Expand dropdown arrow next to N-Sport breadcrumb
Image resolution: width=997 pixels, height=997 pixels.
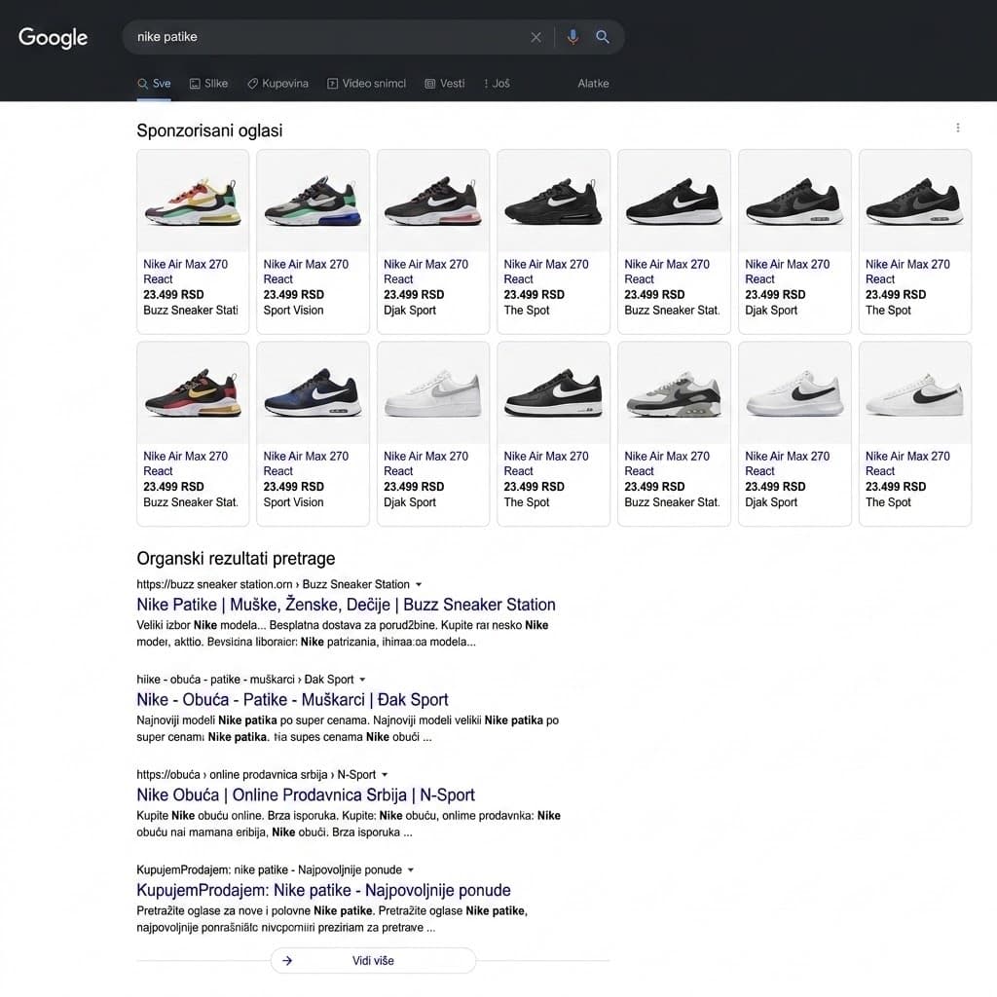pos(385,775)
